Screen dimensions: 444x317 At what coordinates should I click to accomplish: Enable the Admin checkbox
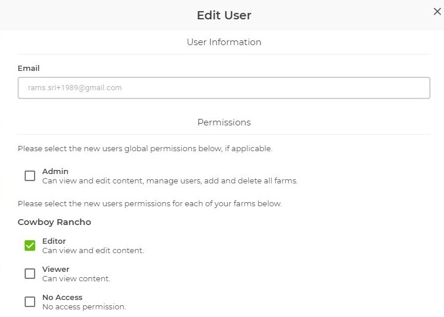(x=30, y=176)
